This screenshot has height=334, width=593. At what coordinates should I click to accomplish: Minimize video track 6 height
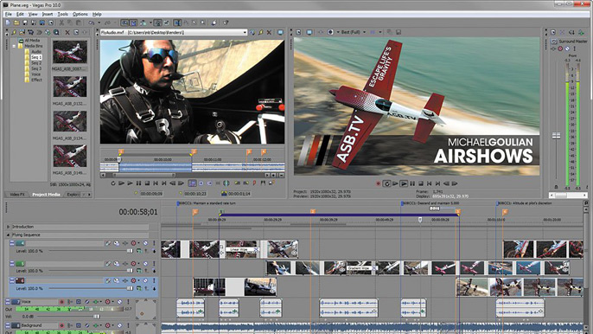pyautogui.click(x=12, y=280)
